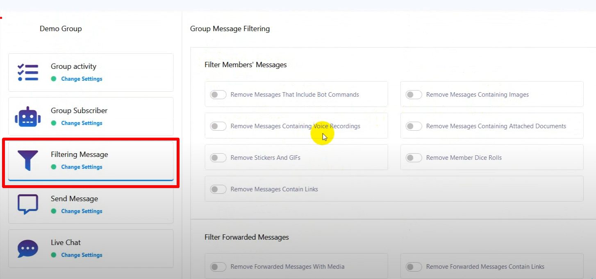Select the Filtering Message menu title
Image resolution: width=596 pixels, height=279 pixels.
(x=80, y=154)
